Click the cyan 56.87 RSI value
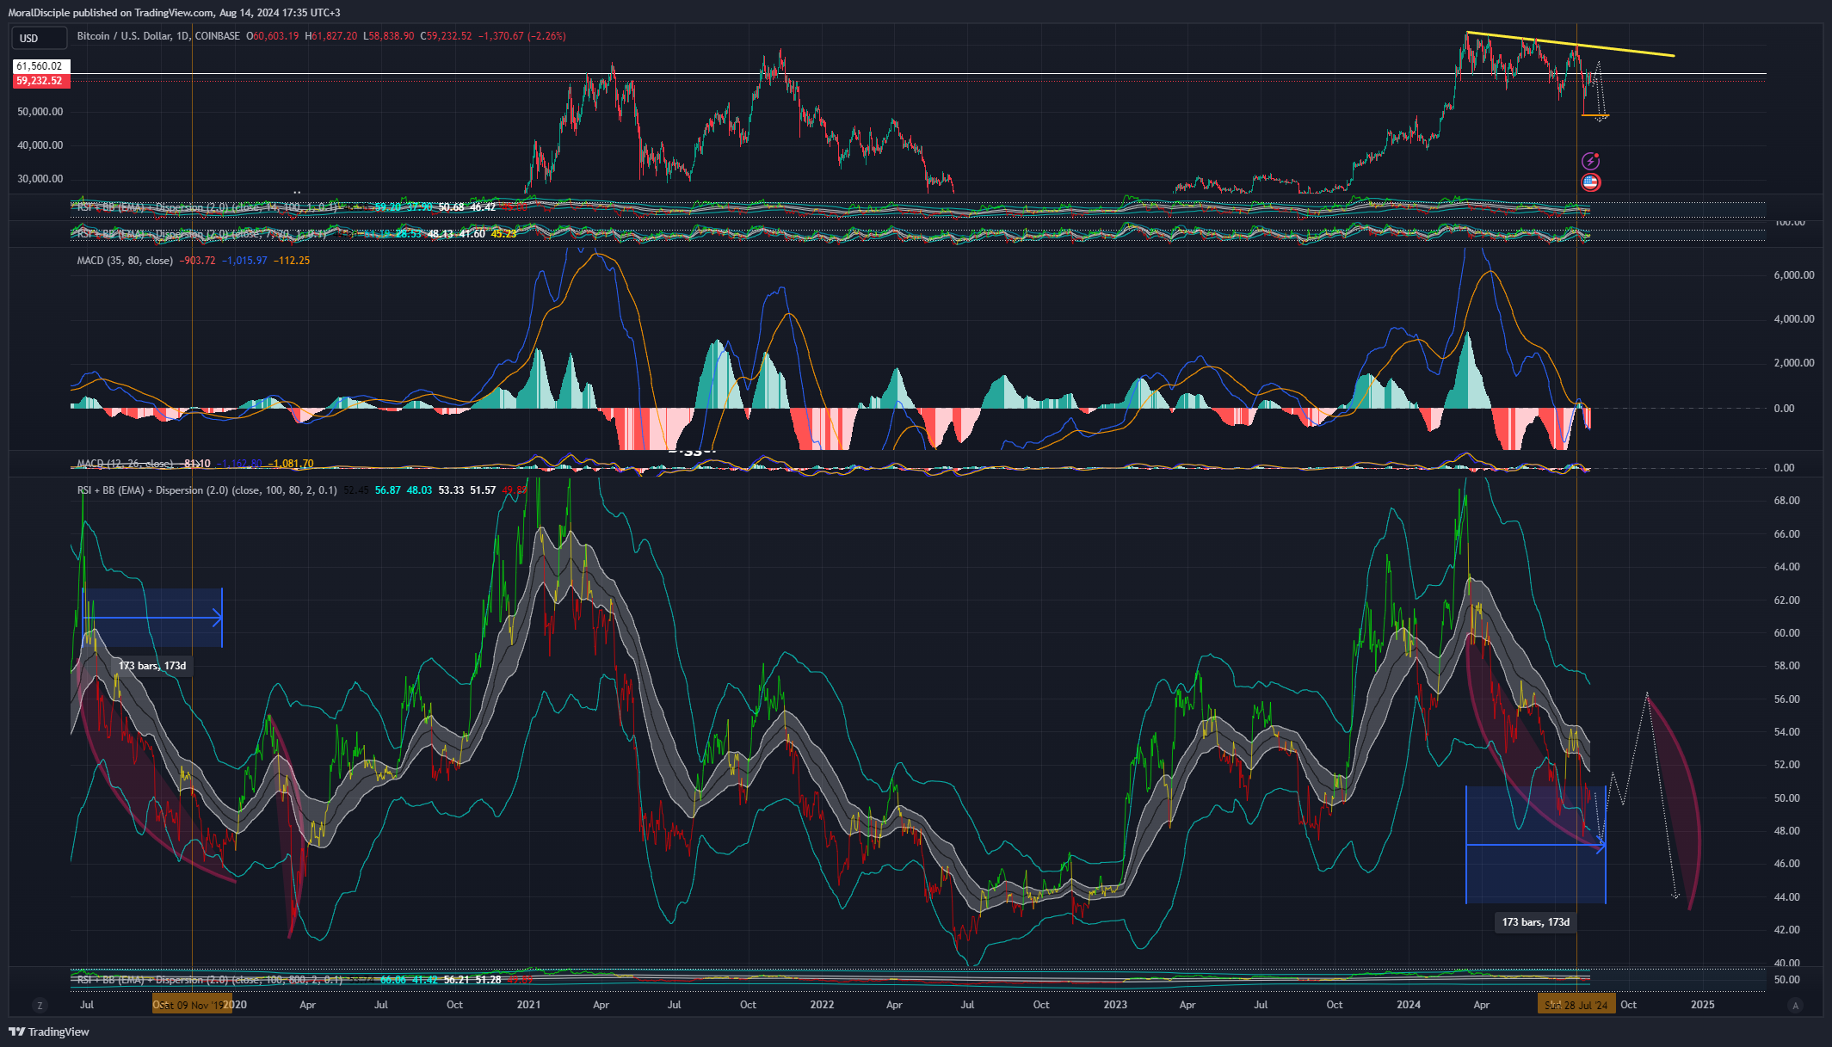 [388, 490]
